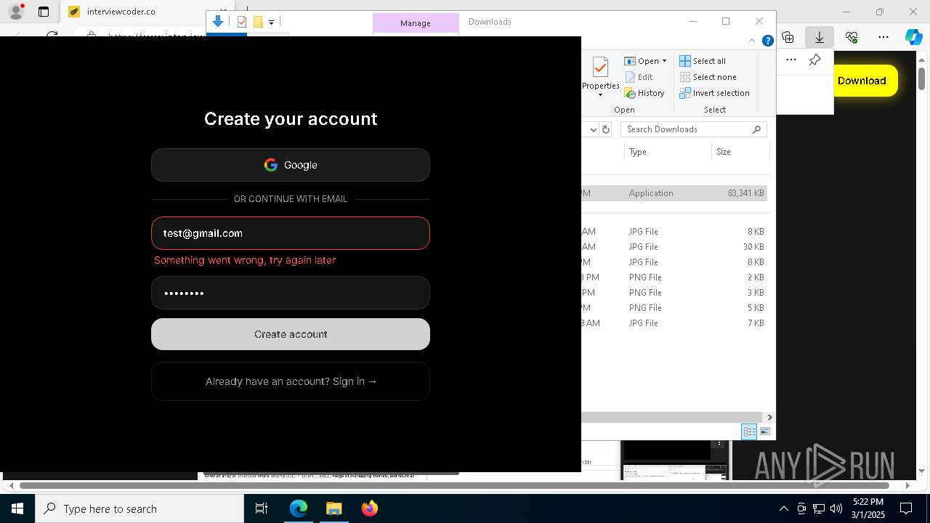This screenshot has height=523, width=930.
Task: Click the Explorer horizontal scrollbar right arrow
Action: click(x=769, y=417)
